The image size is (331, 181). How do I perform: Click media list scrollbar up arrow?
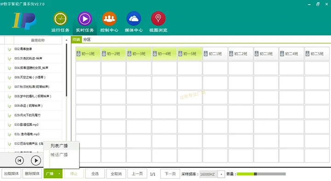coord(67,40)
